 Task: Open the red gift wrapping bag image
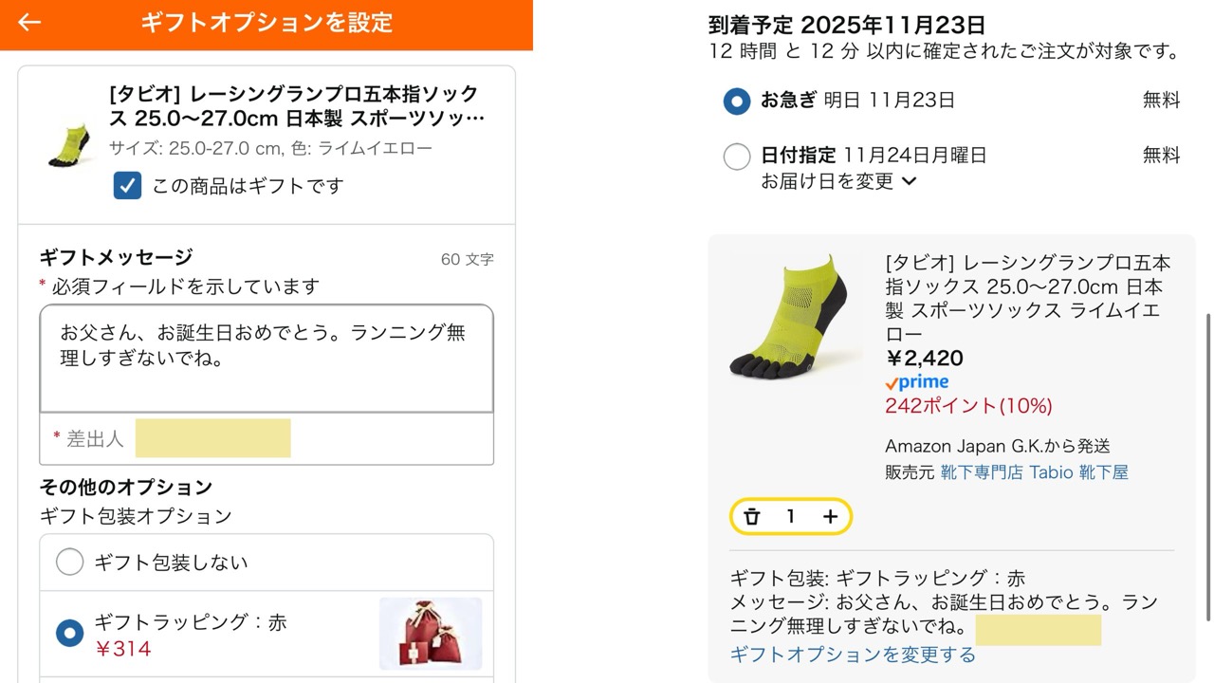[x=430, y=633]
